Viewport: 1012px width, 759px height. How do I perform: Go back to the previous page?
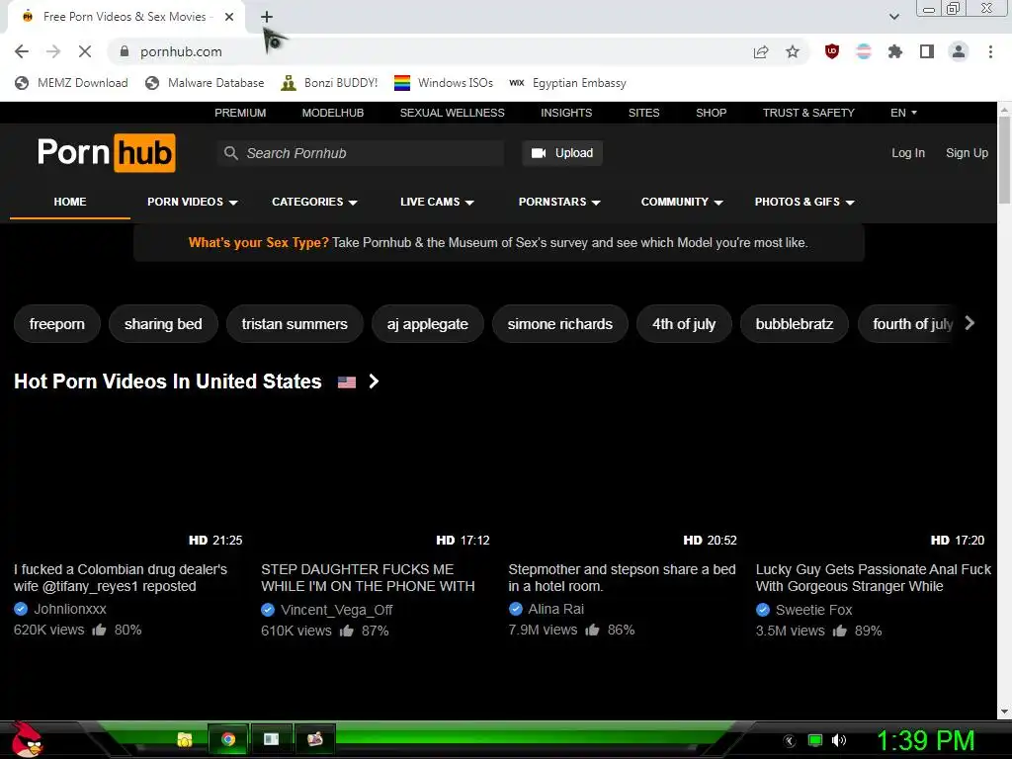[x=22, y=51]
